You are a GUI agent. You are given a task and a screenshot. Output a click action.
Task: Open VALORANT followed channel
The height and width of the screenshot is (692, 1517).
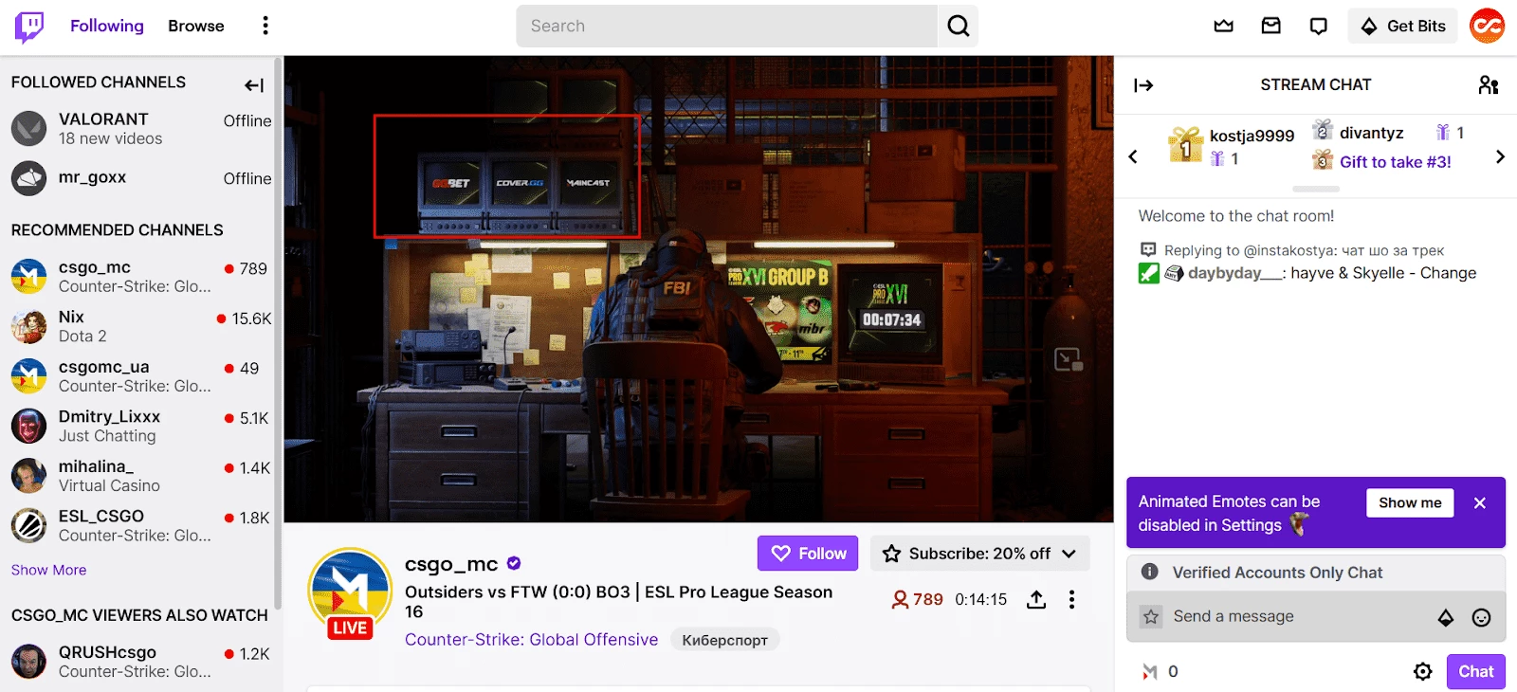coord(141,129)
